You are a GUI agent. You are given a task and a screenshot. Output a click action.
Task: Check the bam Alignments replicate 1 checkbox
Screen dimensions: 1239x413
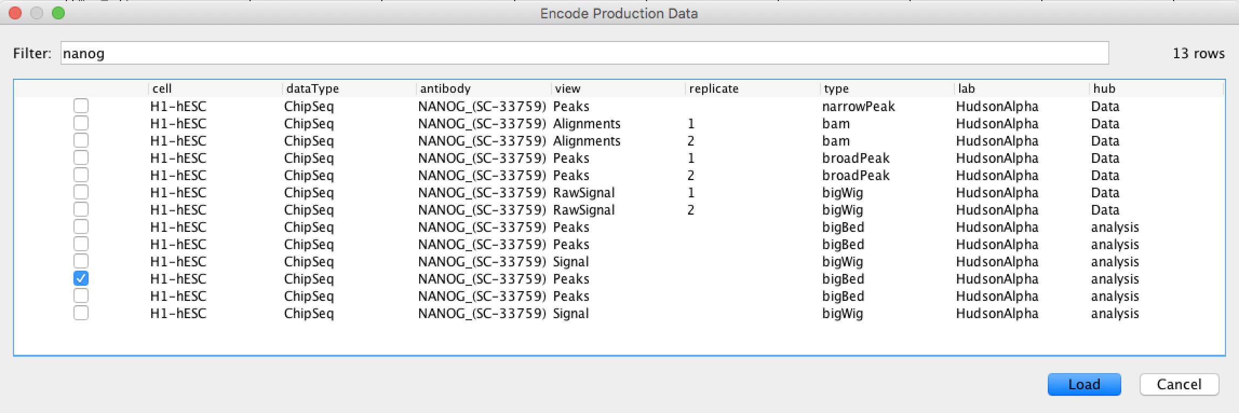(81, 123)
